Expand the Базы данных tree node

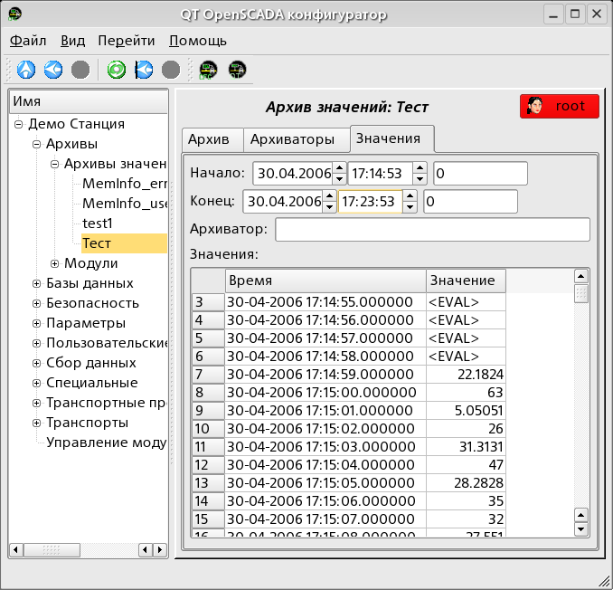coord(37,284)
